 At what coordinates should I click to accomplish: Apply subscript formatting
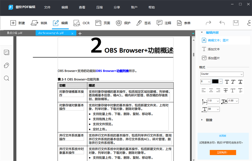coord(240,90)
